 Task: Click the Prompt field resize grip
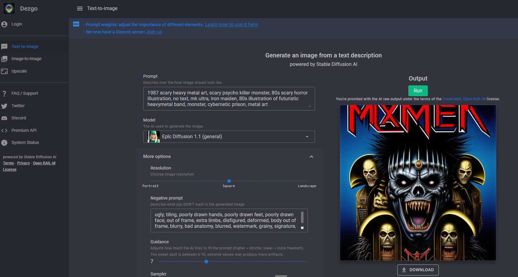309,106
